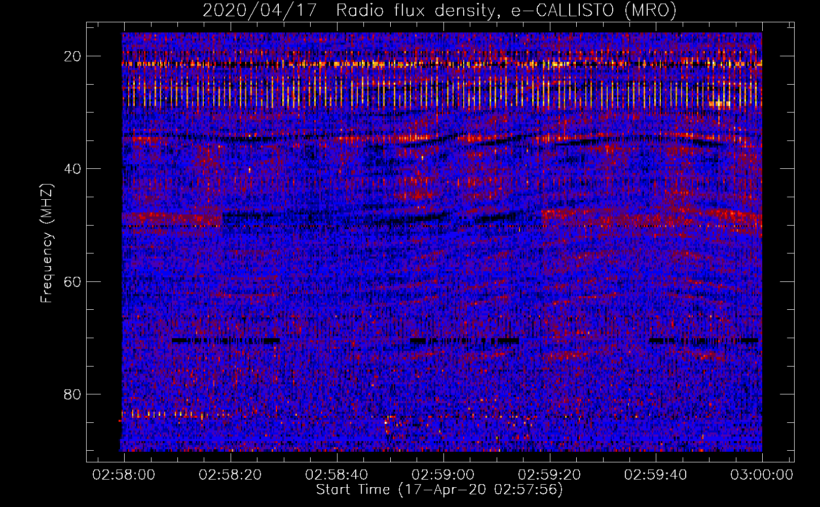820x507 pixels.
Task: Click the frequency tick label '80'
Action: (x=72, y=394)
